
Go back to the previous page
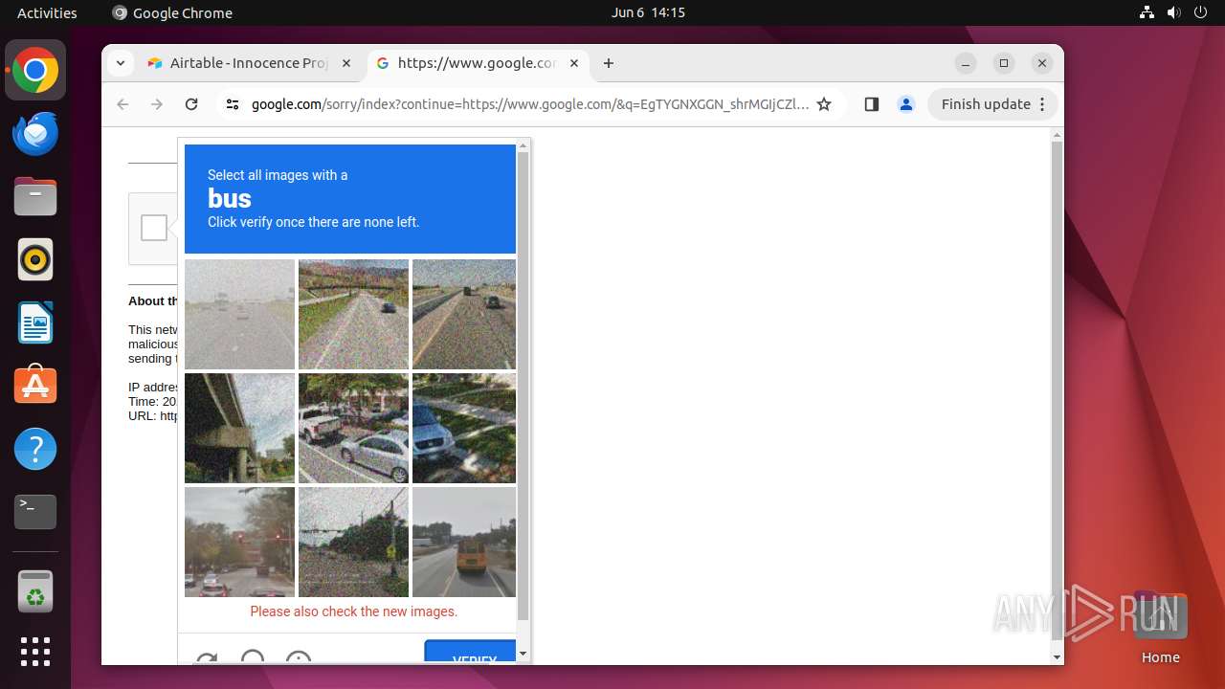(122, 104)
